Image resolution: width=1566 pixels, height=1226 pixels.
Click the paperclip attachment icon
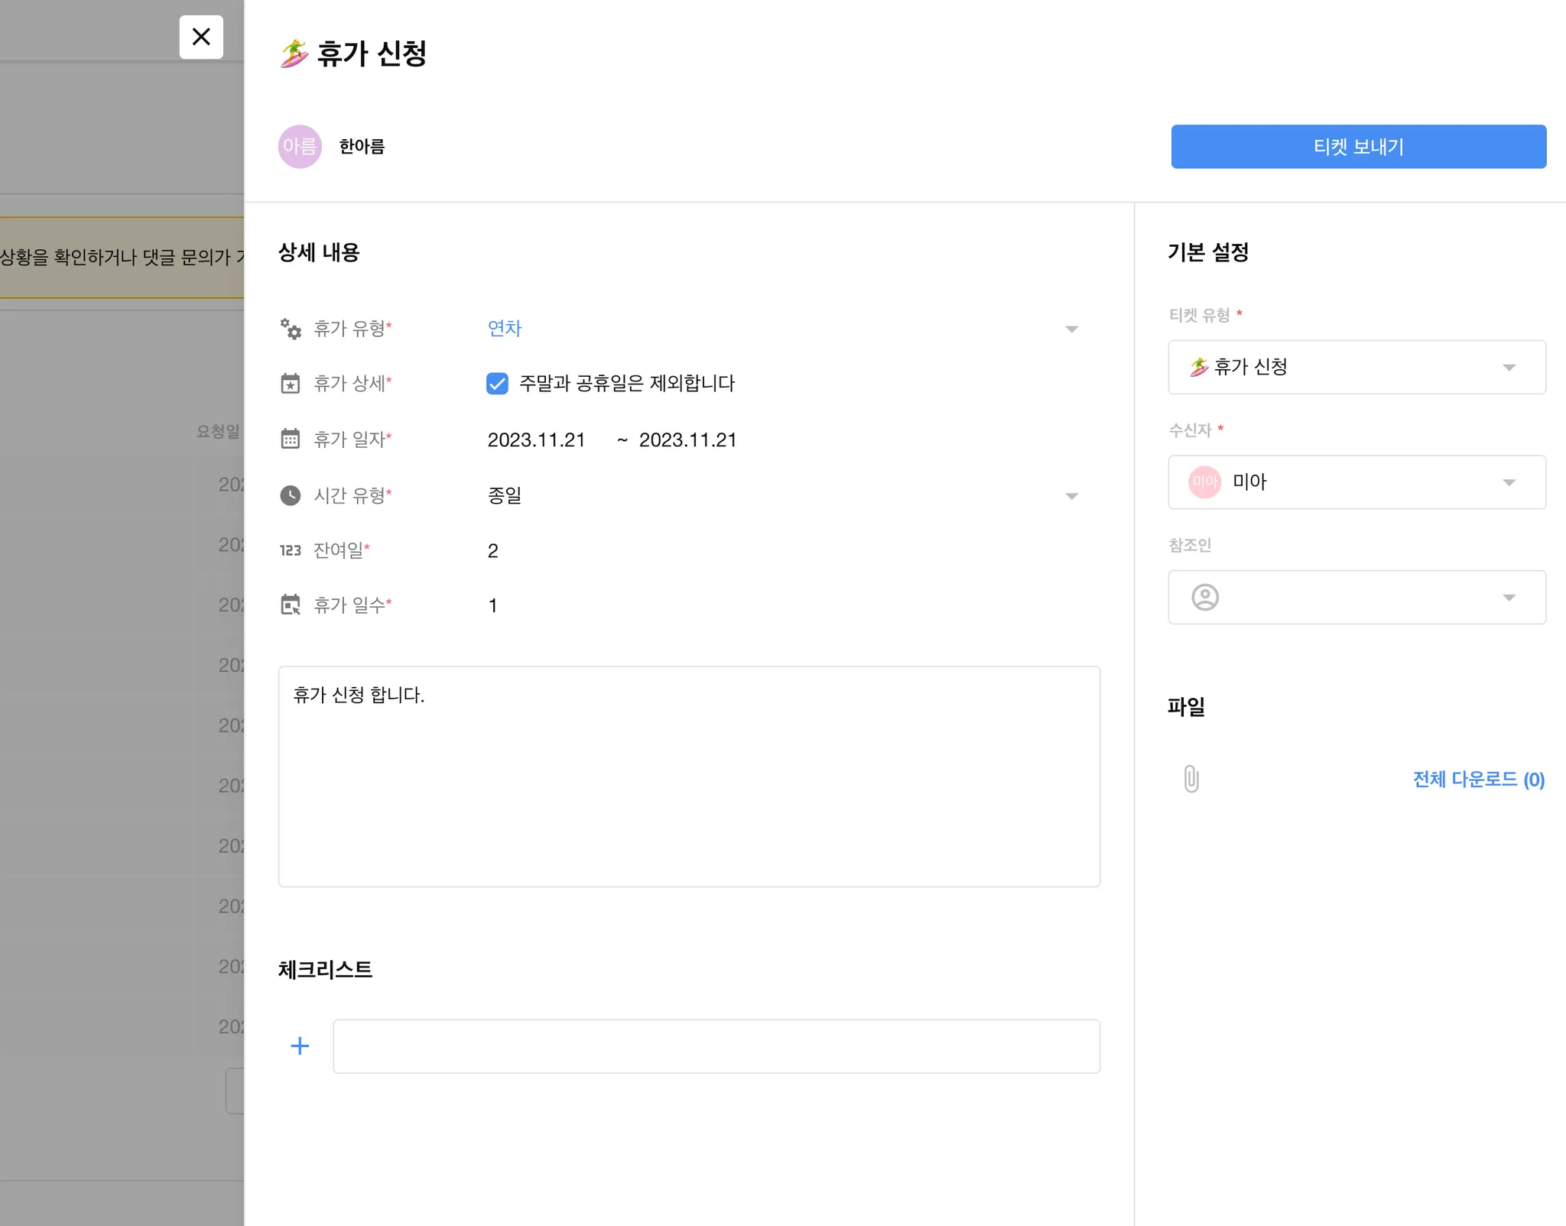1191,779
